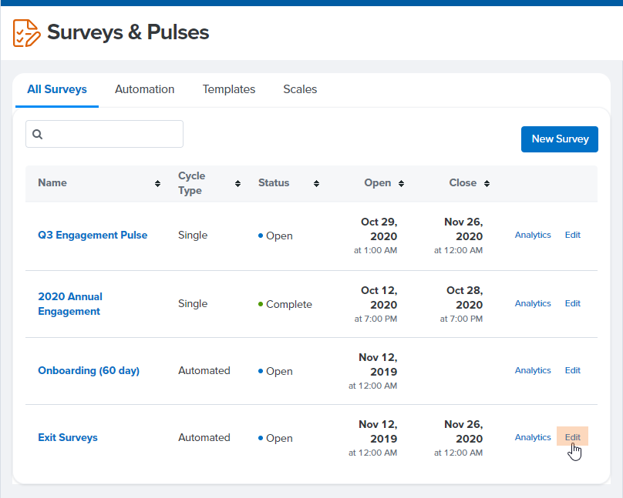The height and width of the screenshot is (498, 623).
Task: Click inside the survey search field
Action: pyautogui.click(x=108, y=134)
